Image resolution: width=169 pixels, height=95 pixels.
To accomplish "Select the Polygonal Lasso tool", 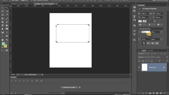I will click(x=3, y=11).
